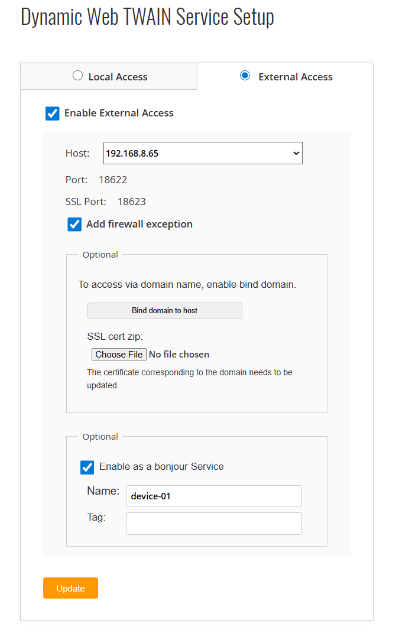Click the empty Tag input field
399x640 pixels.
coord(213,523)
